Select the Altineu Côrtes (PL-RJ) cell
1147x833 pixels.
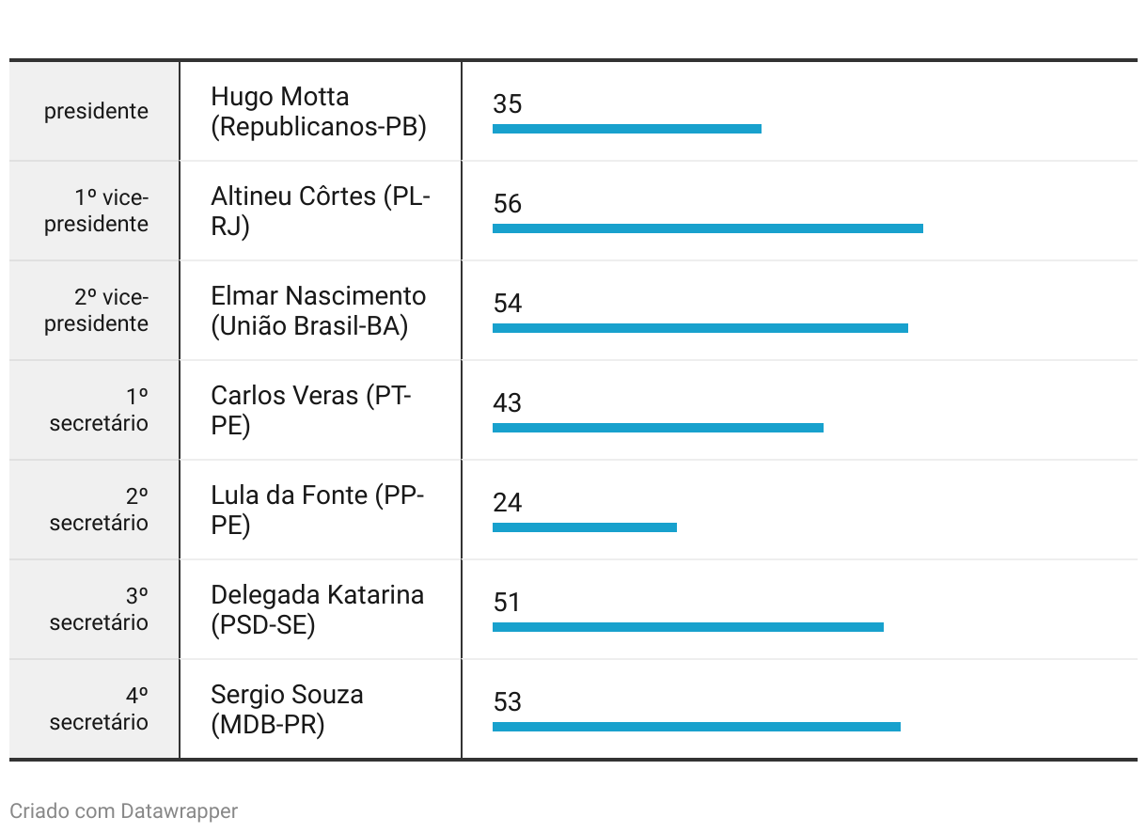(x=320, y=211)
